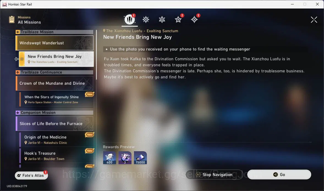
Task: Open the Origin of the Medicine mission
Action: click(56, 140)
